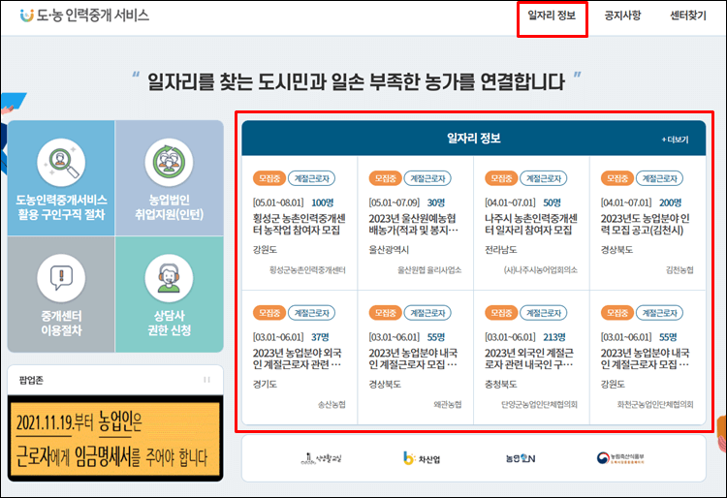Open 나주시 농촌인력중개센터 일자리 참여자 모집 posting
This screenshot has width=727, height=498.
(531, 224)
